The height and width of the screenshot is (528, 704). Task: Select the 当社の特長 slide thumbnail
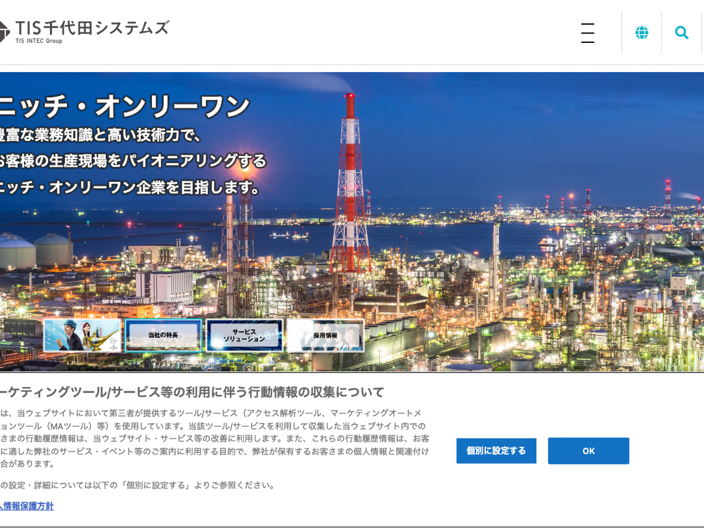pos(163,336)
